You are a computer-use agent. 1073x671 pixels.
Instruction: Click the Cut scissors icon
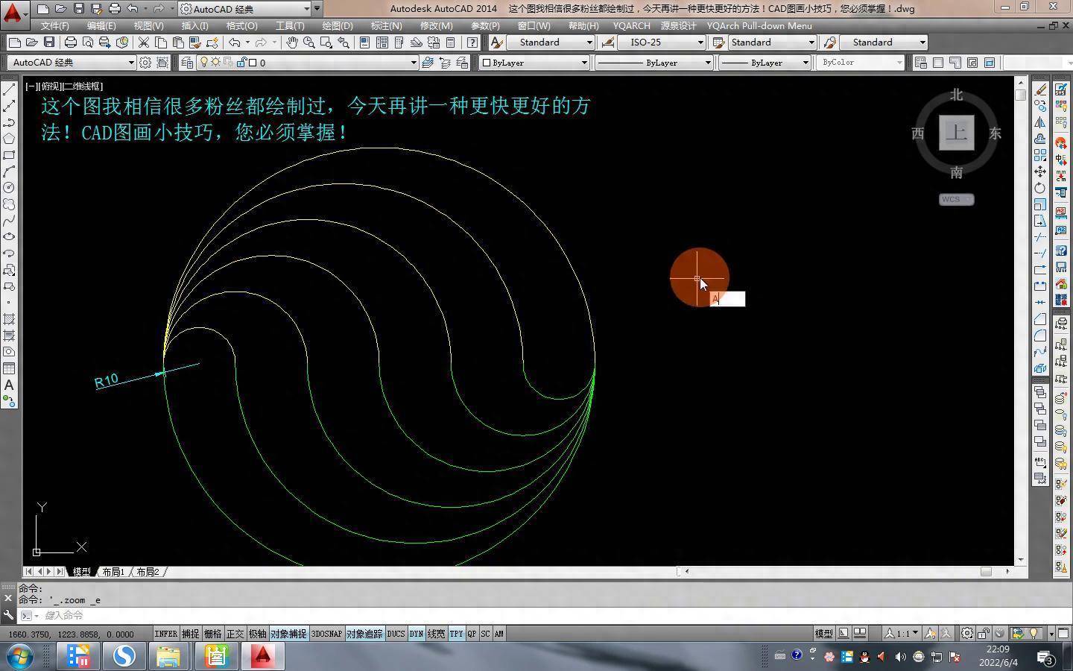[x=143, y=42]
